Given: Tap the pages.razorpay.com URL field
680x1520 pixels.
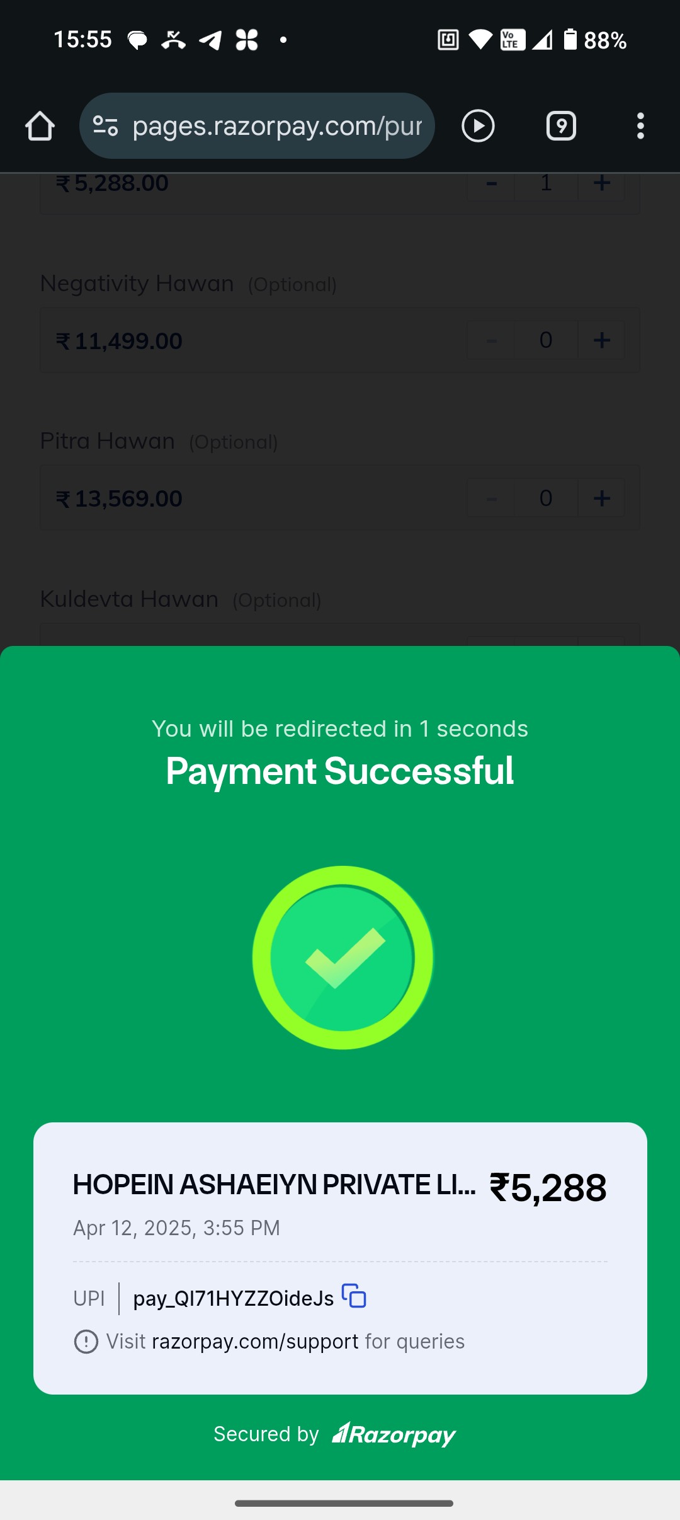Looking at the screenshot, I should tap(277, 126).
